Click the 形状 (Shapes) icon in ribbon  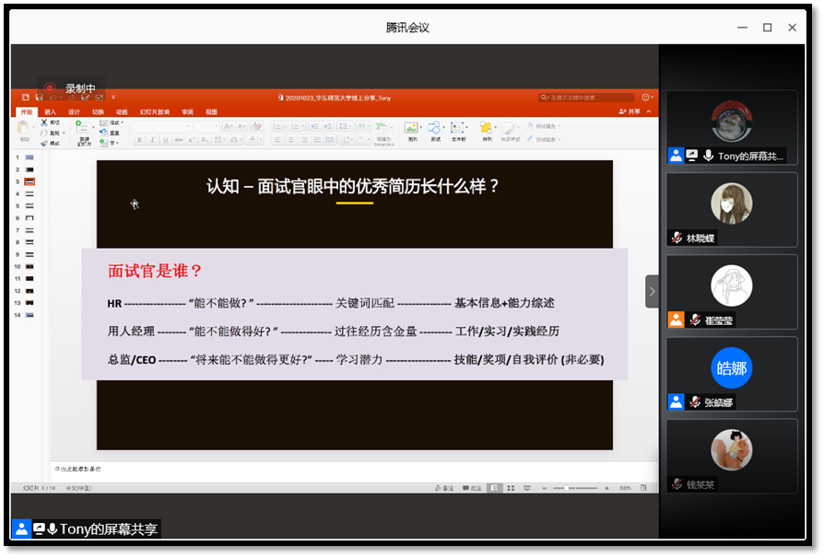[433, 128]
